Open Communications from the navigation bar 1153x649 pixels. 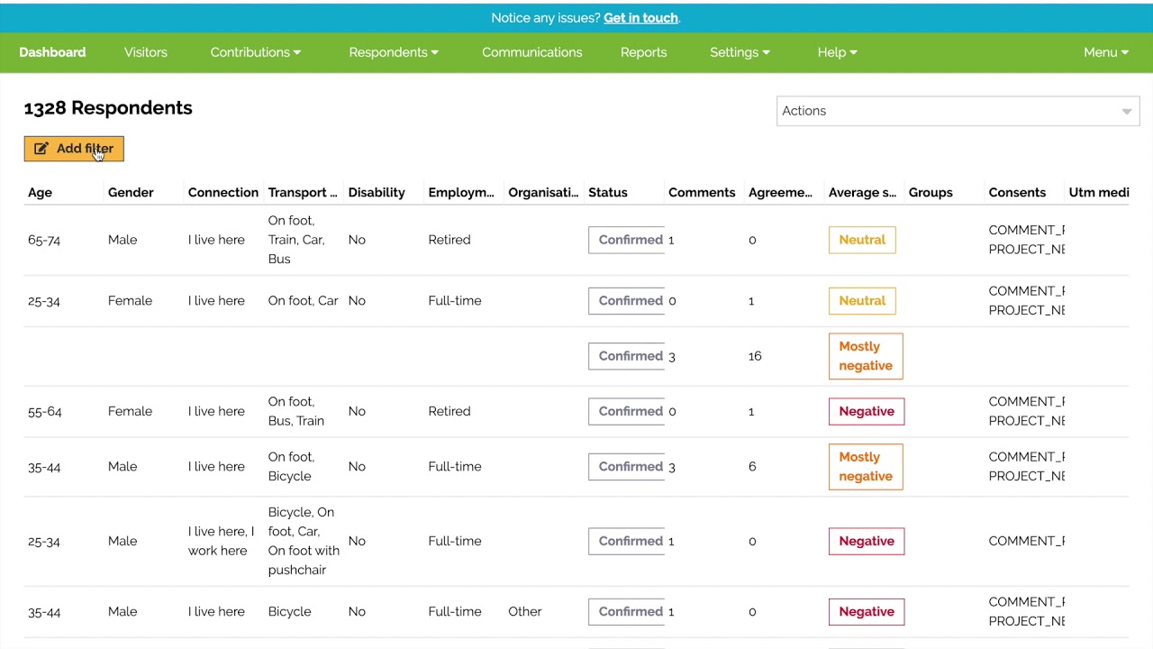532,52
